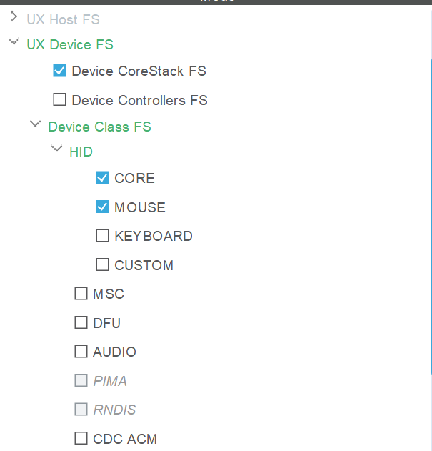The image size is (432, 451).
Task: Enable the CDC ACM checkbox
Action: pos(81,438)
